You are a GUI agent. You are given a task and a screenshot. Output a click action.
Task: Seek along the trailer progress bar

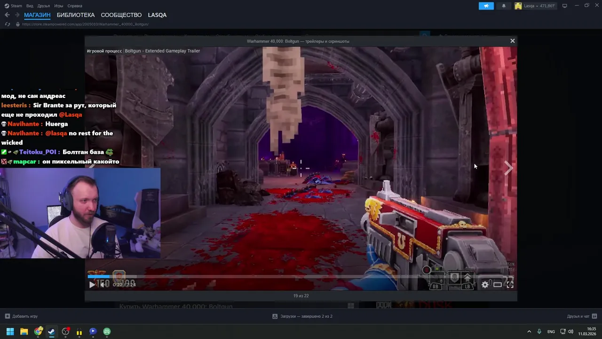click(x=301, y=276)
